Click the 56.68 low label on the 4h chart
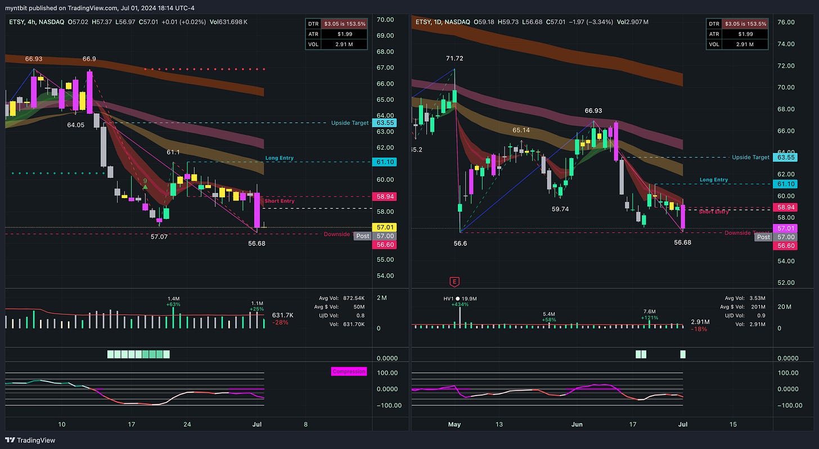Image resolution: width=819 pixels, height=449 pixels. coord(256,243)
